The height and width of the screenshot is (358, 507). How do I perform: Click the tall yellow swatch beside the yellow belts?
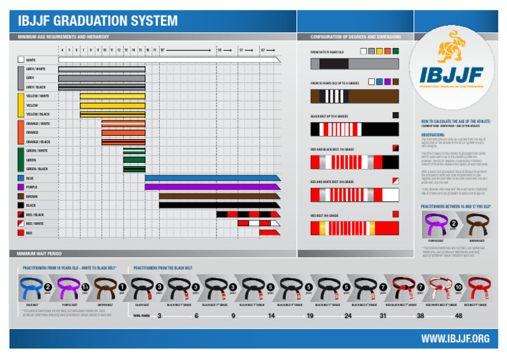pyautogui.click(x=21, y=105)
